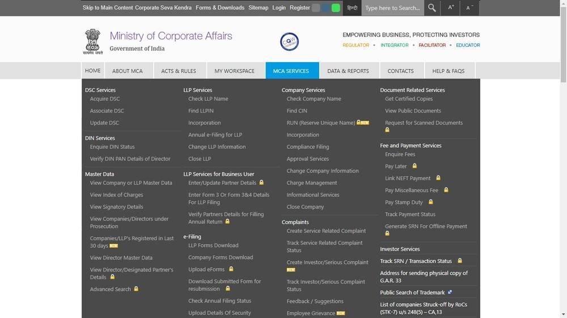Viewport: 567px width, 318px height.
Task: Switch language with the Hindi button
Action: (352, 8)
